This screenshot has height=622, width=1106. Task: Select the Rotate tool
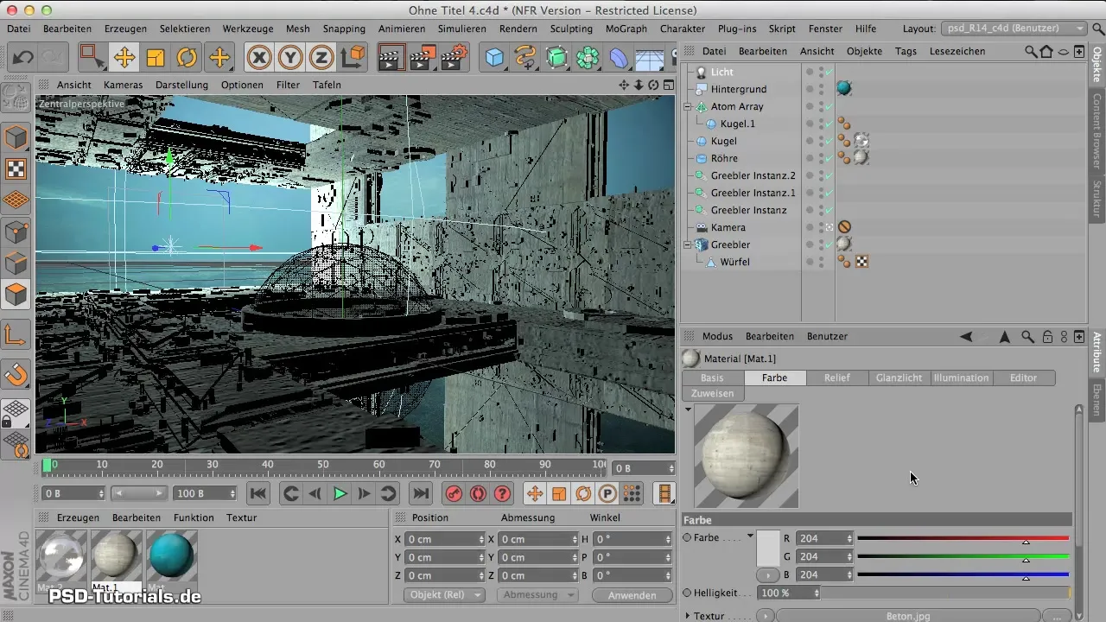pyautogui.click(x=187, y=58)
